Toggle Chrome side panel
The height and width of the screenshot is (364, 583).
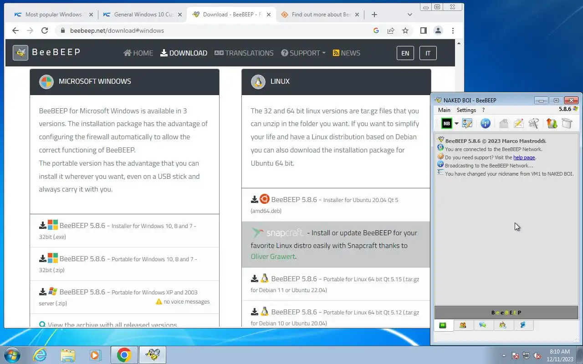point(424,30)
